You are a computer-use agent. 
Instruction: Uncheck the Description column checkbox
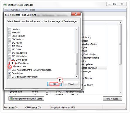pyautogui.click(x=10, y=73)
